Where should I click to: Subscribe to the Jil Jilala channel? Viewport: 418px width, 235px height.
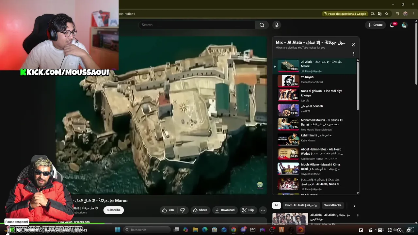113,210
